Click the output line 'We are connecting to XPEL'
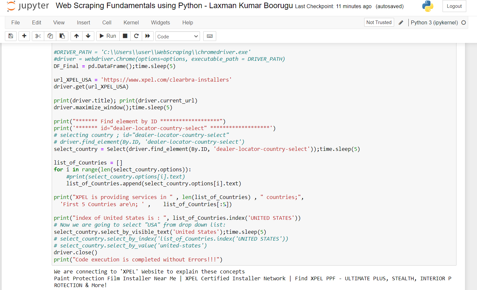 point(149,271)
